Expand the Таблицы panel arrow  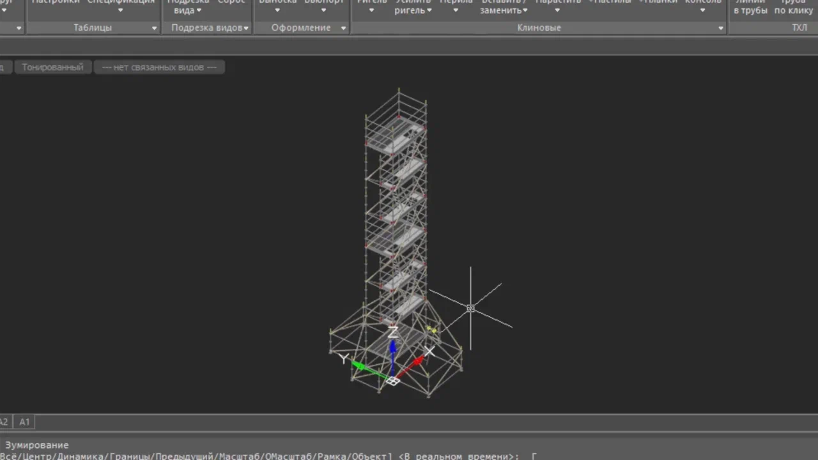[154, 28]
